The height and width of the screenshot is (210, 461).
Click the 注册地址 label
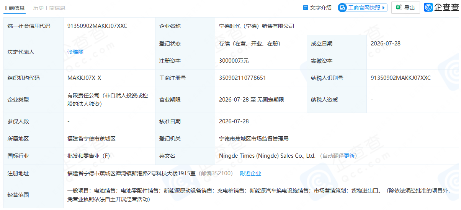pos(18,173)
